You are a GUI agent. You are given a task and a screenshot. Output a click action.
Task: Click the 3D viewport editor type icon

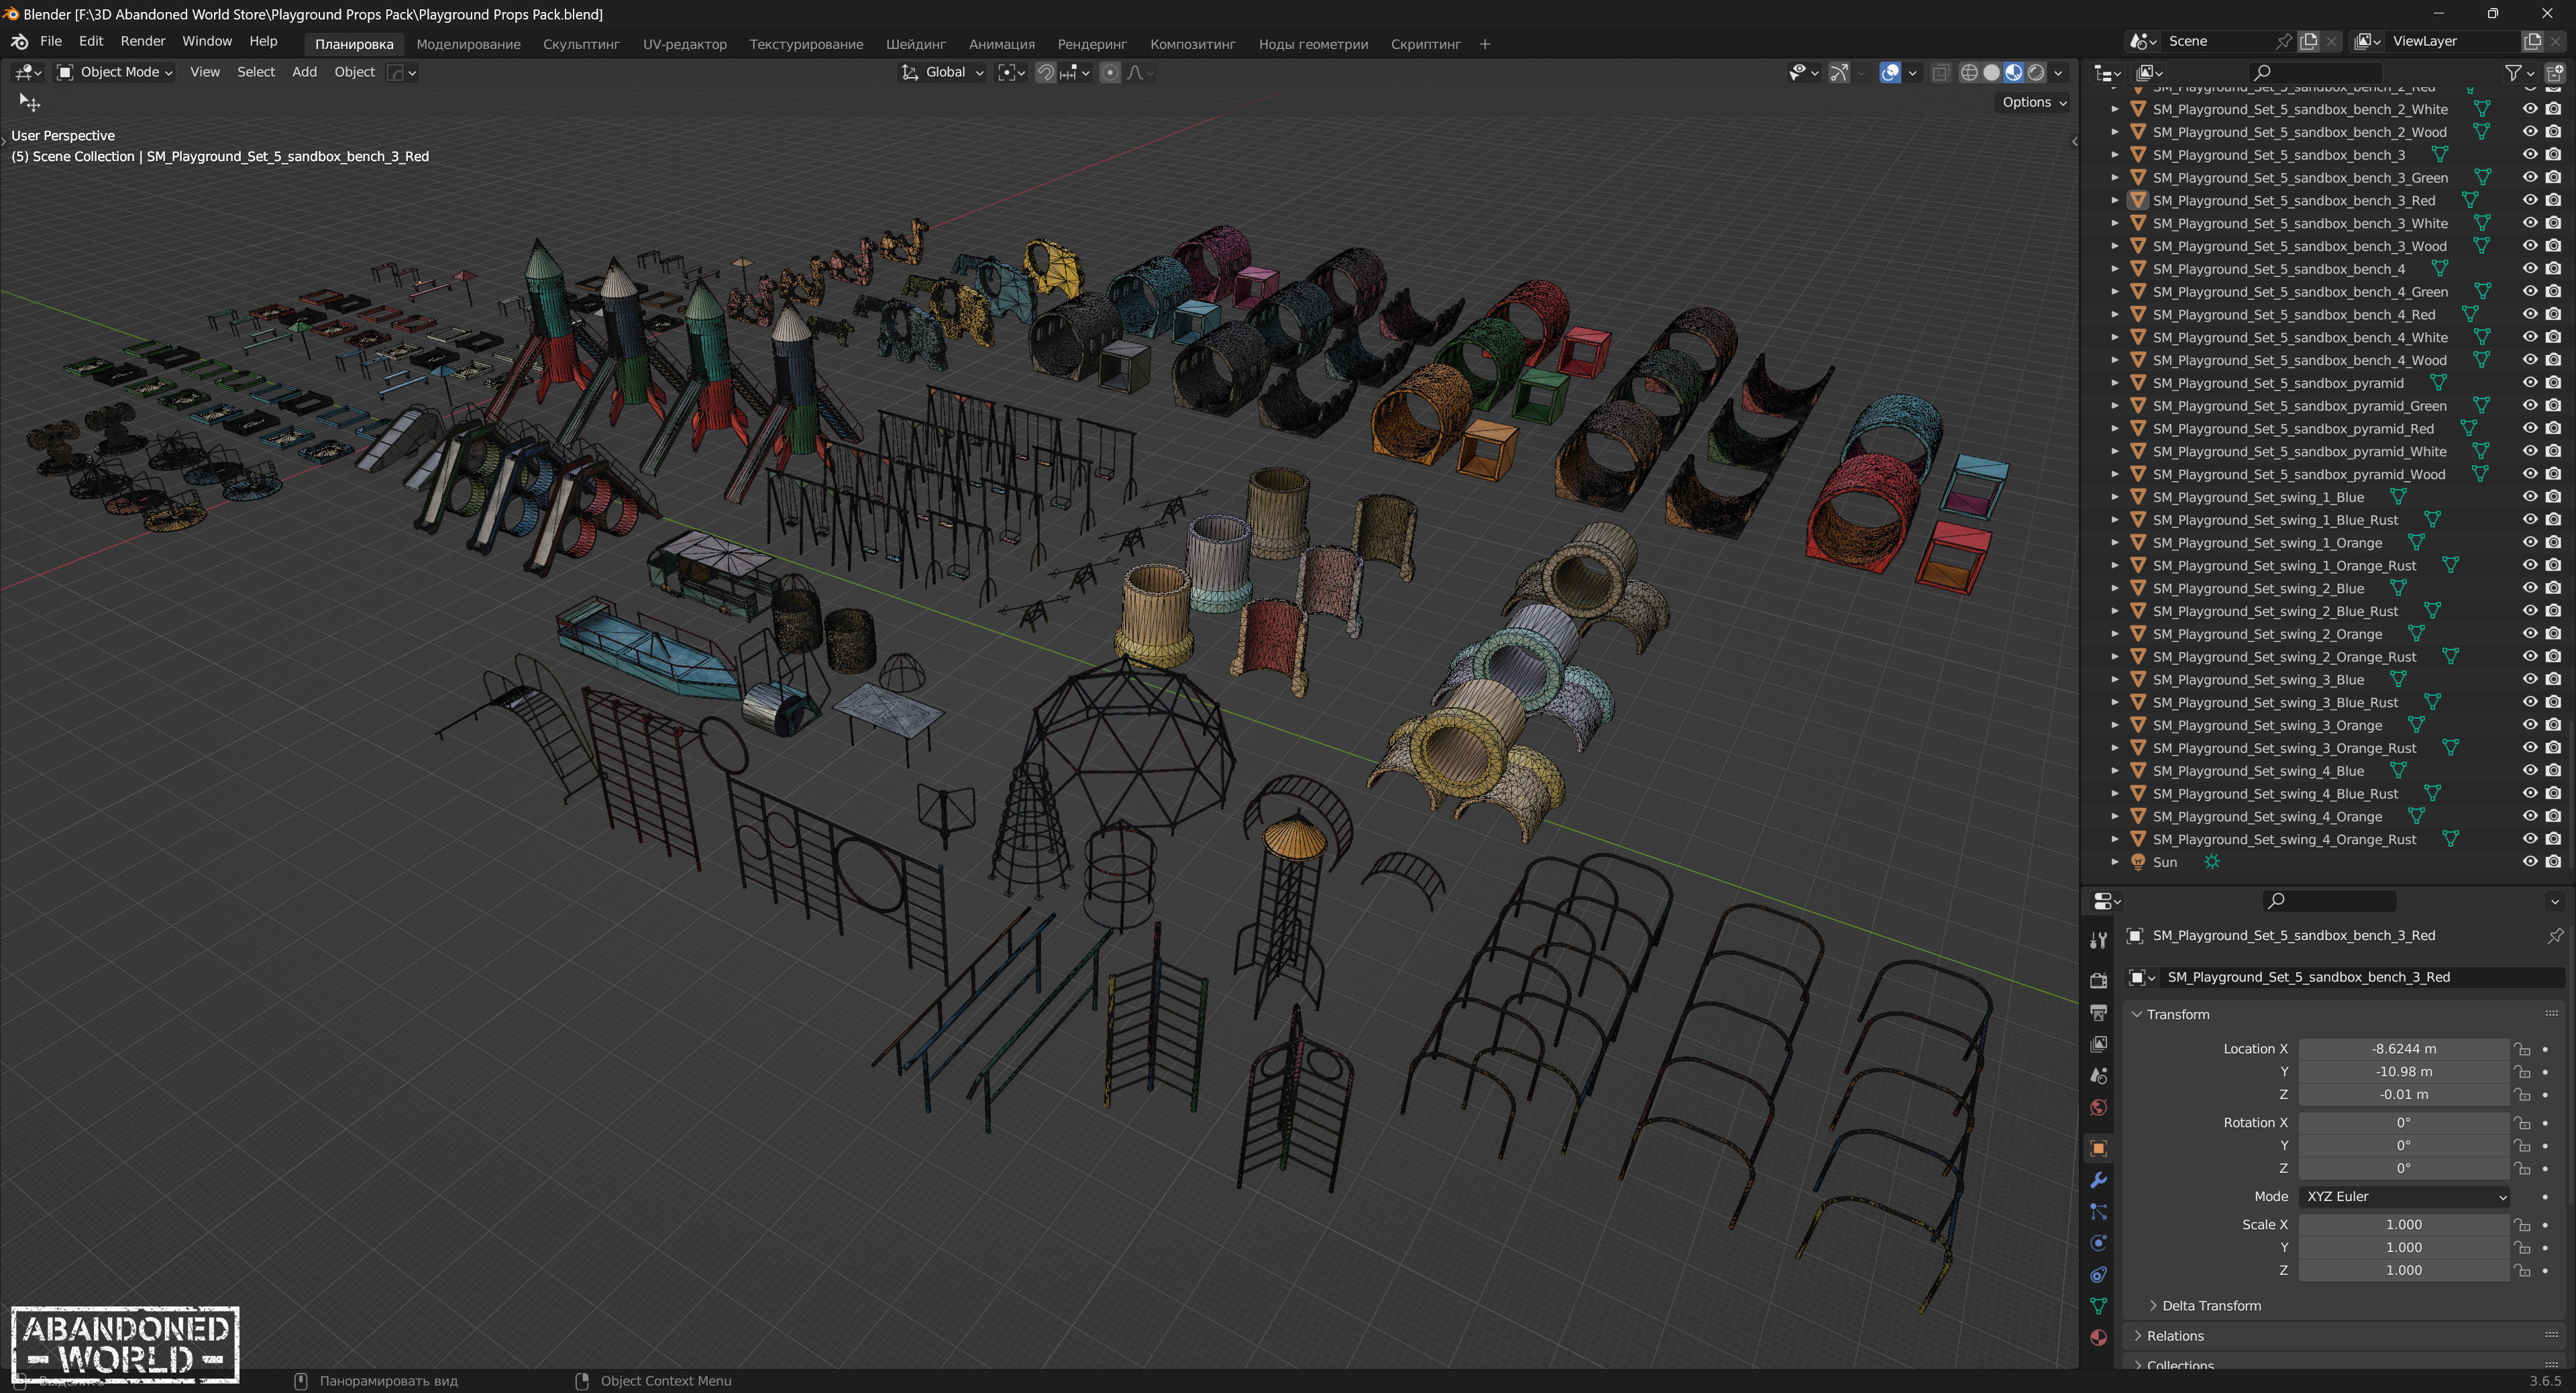click(x=27, y=72)
